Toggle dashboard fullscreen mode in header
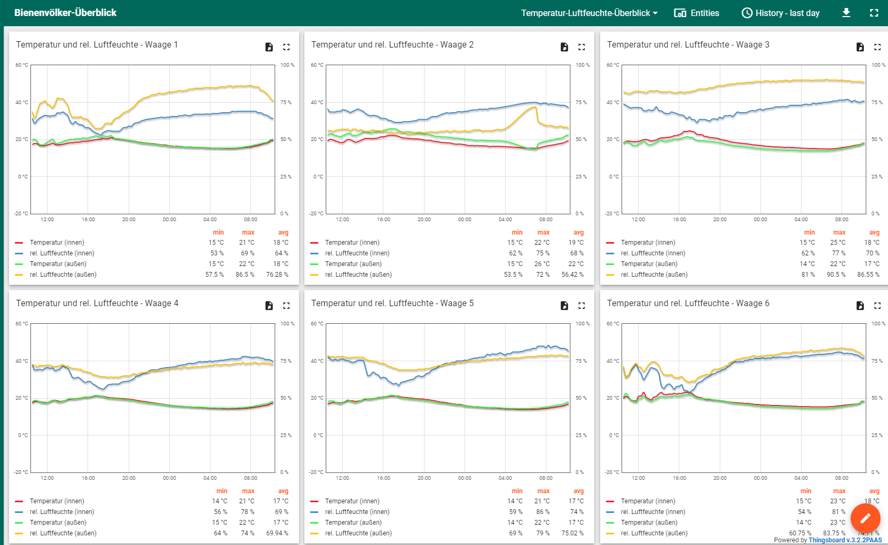Image resolution: width=888 pixels, height=545 pixels. tap(874, 13)
